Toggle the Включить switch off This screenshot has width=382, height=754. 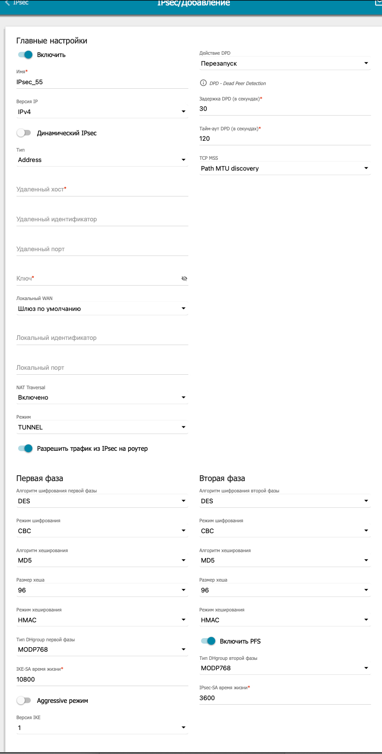click(25, 55)
